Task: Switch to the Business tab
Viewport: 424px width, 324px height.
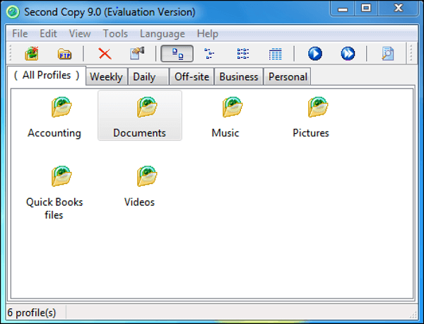Action: tap(239, 76)
